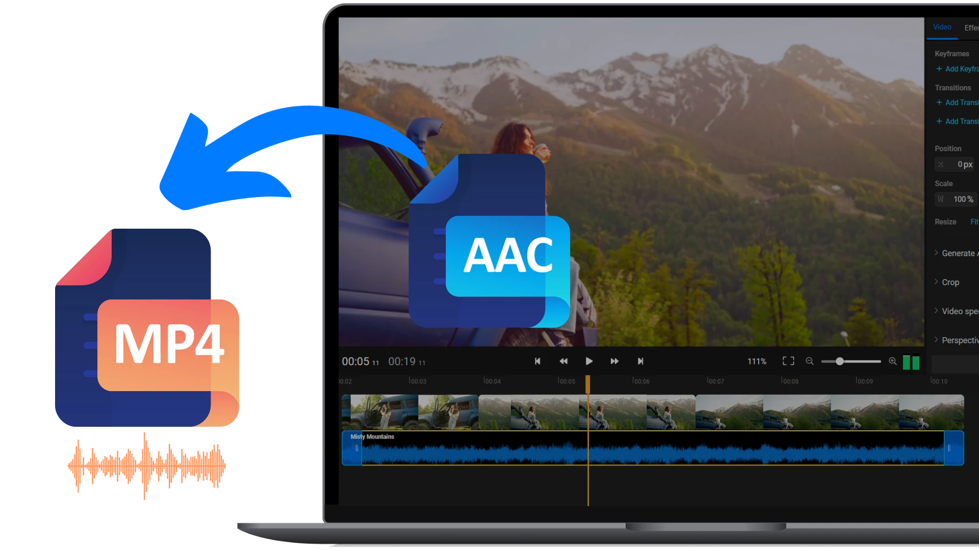This screenshot has width=979, height=550.
Task: Toggle the green record/active indicator icon
Action: pos(911,362)
